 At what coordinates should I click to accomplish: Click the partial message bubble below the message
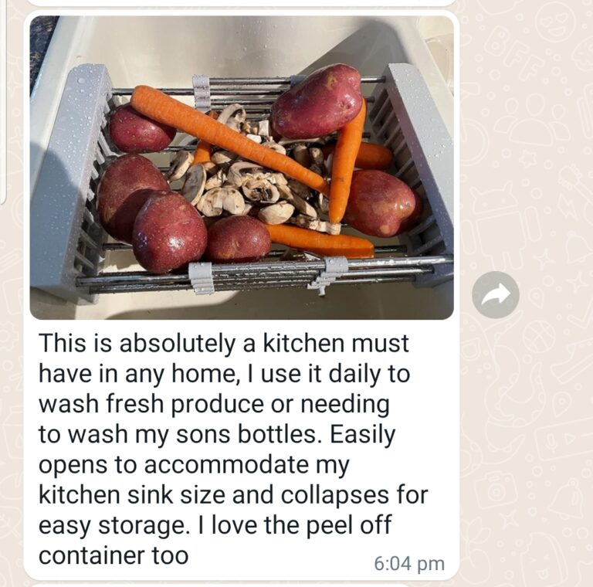point(242,585)
